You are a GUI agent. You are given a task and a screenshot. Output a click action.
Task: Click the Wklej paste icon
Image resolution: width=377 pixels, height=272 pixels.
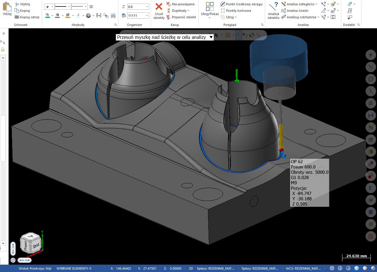7,7
